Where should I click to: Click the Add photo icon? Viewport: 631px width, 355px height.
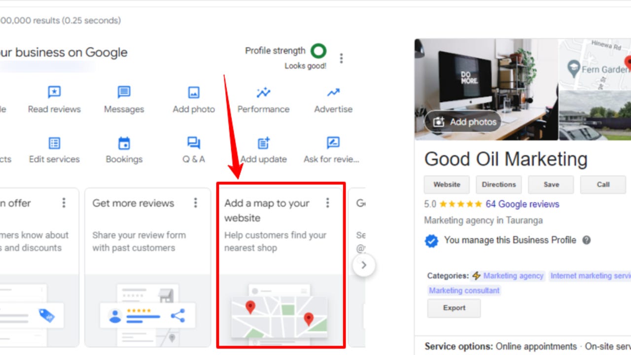click(x=194, y=92)
